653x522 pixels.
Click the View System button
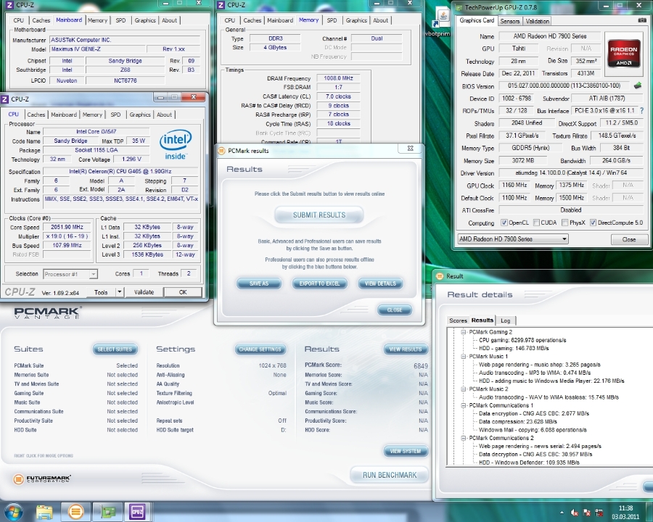[405, 451]
